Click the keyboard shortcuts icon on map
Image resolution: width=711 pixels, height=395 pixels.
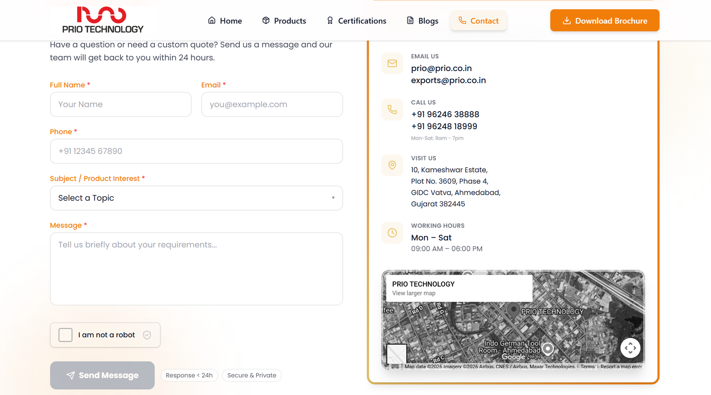pyautogui.click(x=395, y=367)
